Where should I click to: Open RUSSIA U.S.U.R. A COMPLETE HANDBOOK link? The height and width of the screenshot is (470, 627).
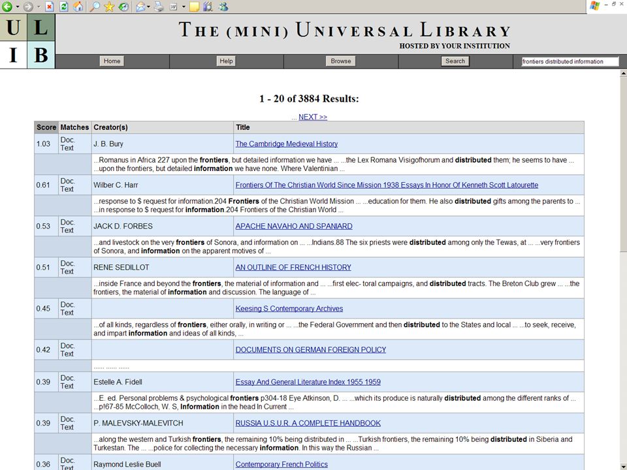(x=308, y=423)
